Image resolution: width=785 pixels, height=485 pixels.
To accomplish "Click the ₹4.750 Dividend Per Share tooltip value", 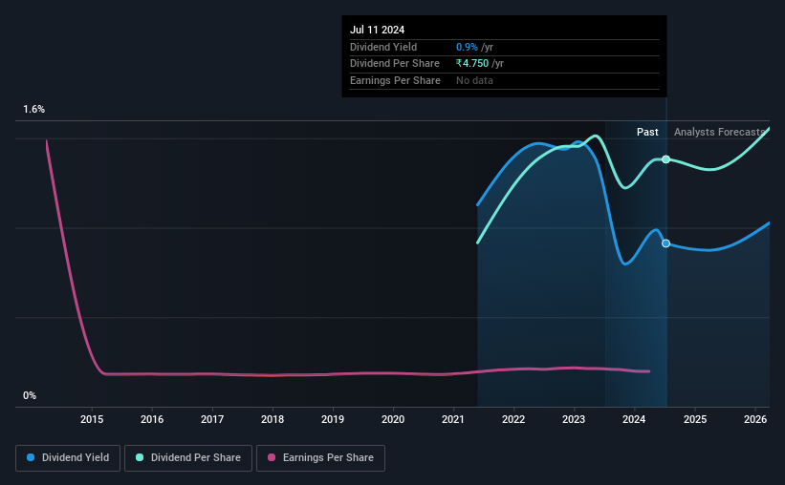I will pos(472,64).
